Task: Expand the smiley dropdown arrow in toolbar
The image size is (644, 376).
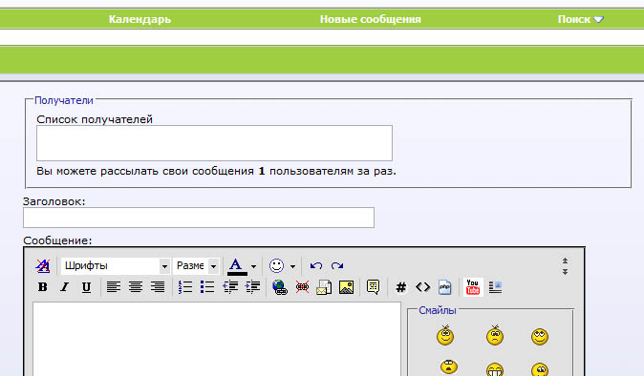Action: point(292,266)
